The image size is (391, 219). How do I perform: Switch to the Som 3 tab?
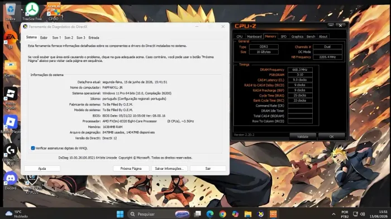(x=80, y=37)
